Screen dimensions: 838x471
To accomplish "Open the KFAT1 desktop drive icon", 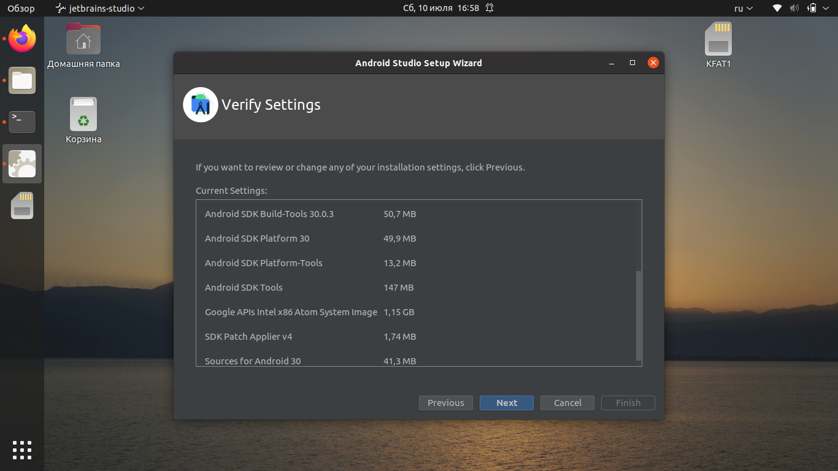I will (718, 45).
